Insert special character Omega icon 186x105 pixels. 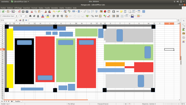point(113,11)
